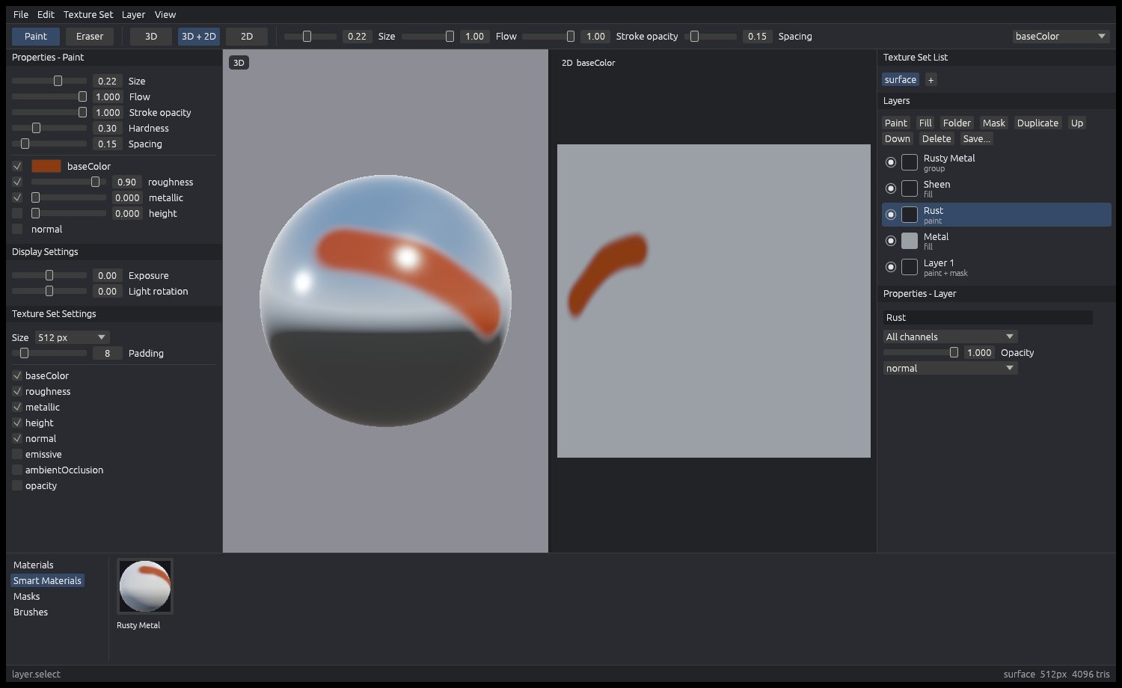Uncheck the metallic texture set channel

(17, 407)
